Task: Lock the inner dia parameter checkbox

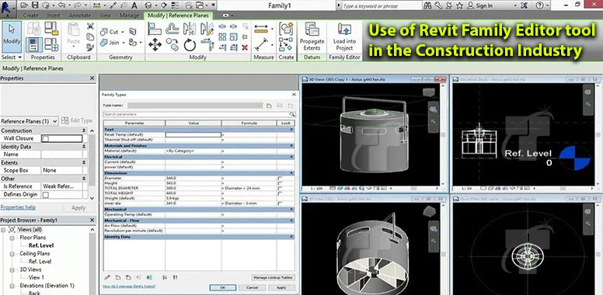Action: pos(280,203)
